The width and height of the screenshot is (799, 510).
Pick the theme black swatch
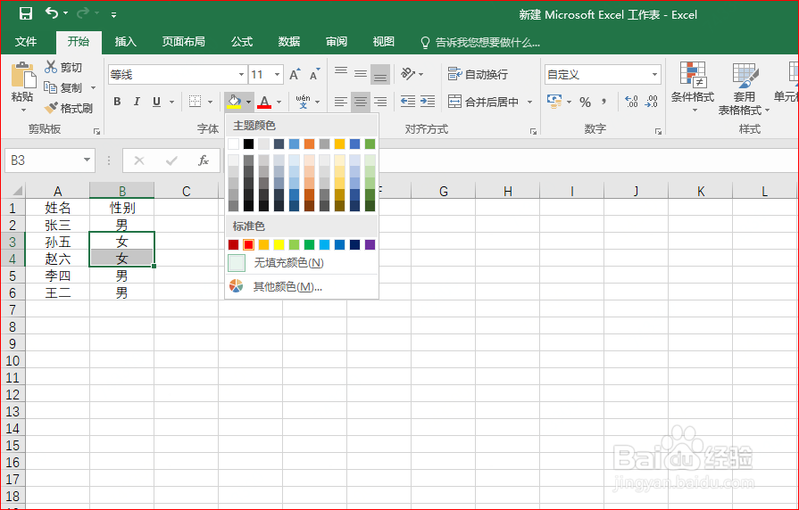[x=249, y=144]
